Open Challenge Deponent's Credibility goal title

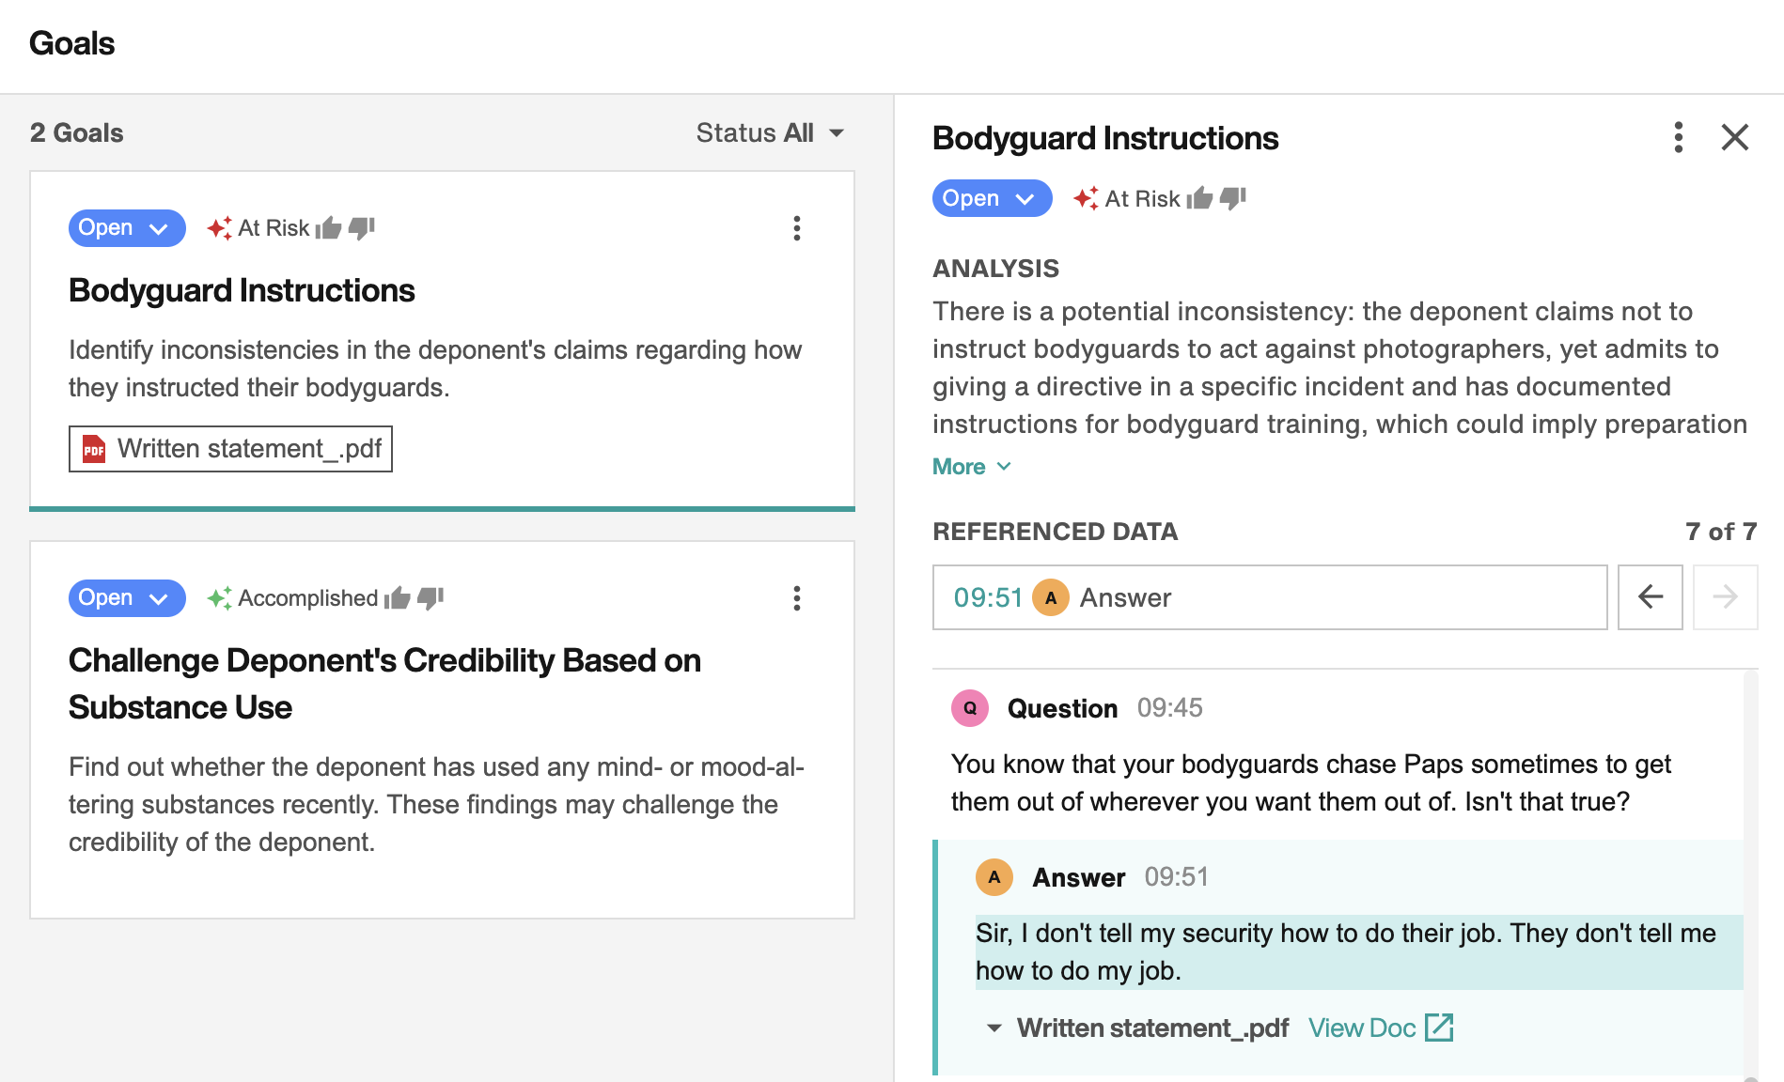[384, 684]
